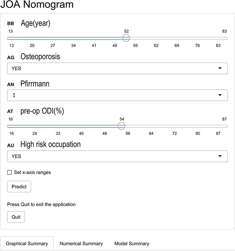This screenshot has width=235, height=251.
Task: Click the pre-op ODI slider handle at 54
Action: coord(121,126)
